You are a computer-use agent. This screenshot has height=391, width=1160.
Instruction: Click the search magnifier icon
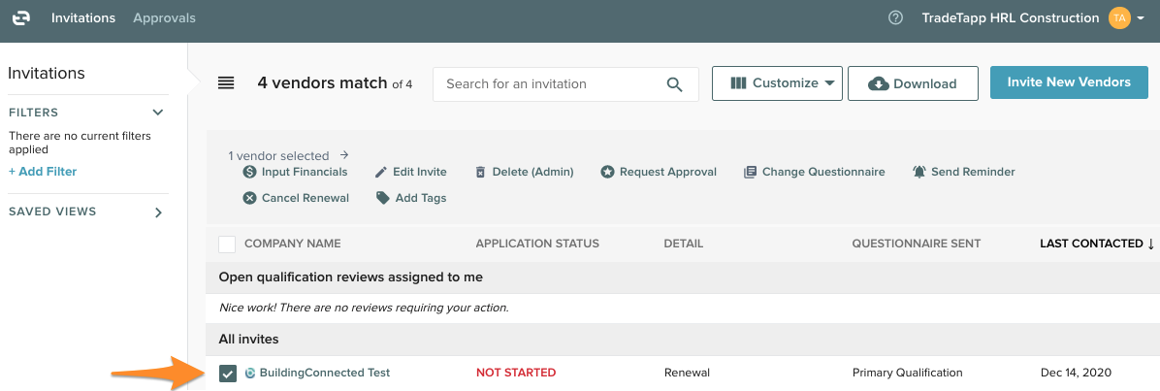point(675,84)
